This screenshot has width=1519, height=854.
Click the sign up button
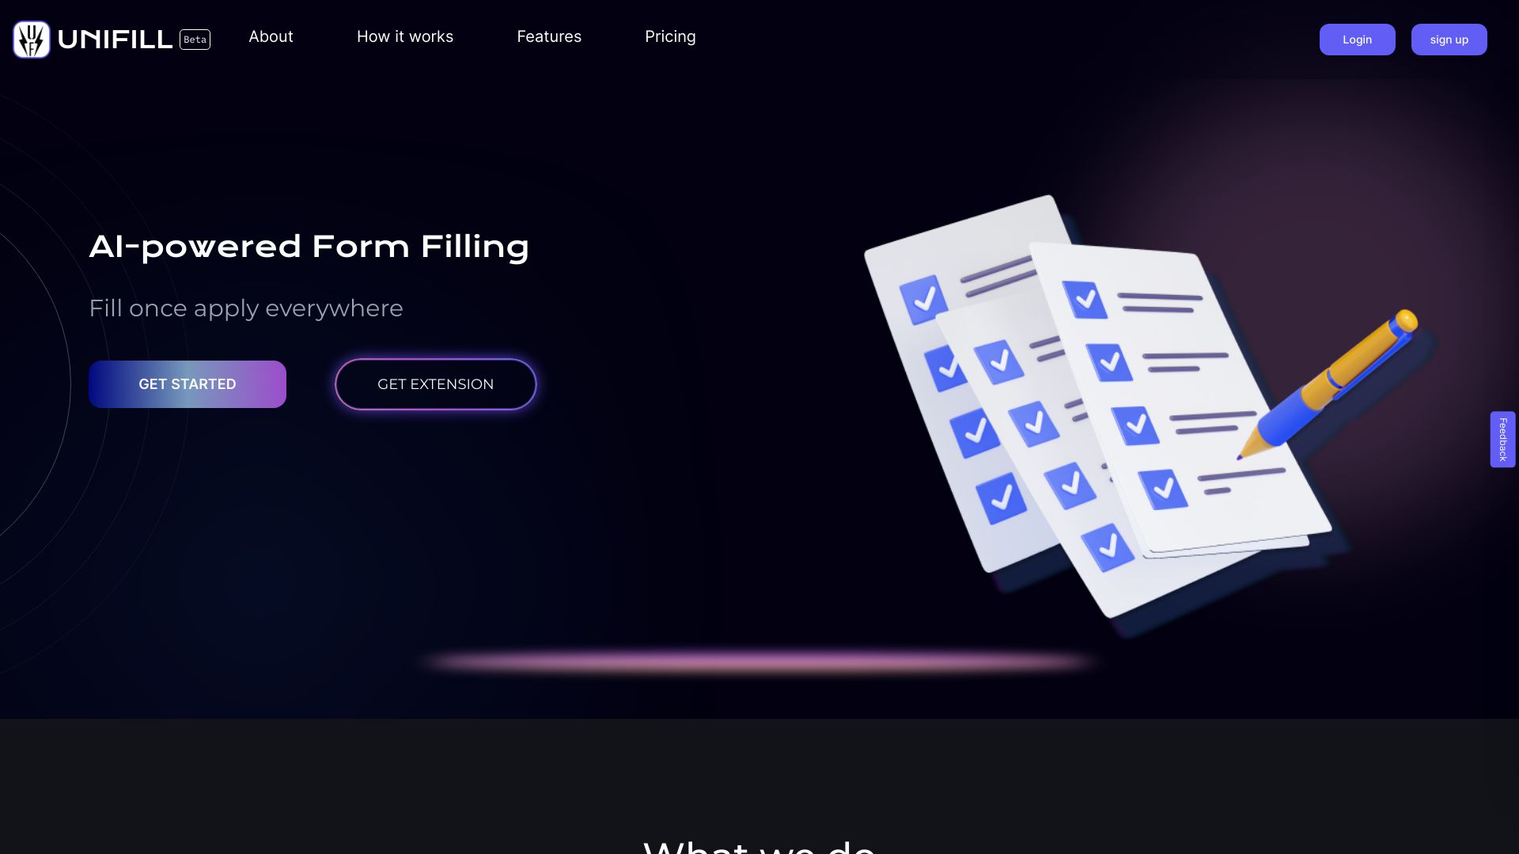[x=1449, y=39]
